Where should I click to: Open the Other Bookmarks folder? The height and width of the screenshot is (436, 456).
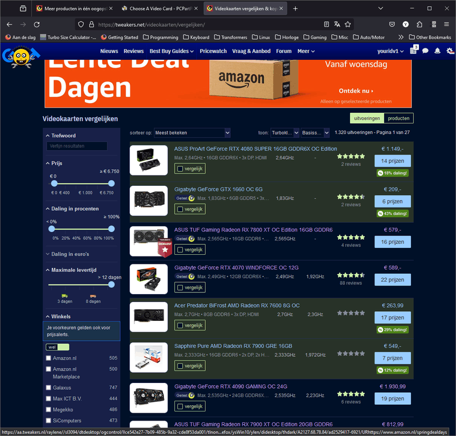pyautogui.click(x=430, y=37)
